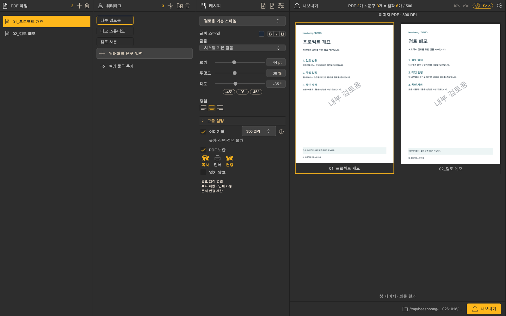This screenshot has width=506, height=316.
Task: Open the font color swatch
Action: [262, 34]
